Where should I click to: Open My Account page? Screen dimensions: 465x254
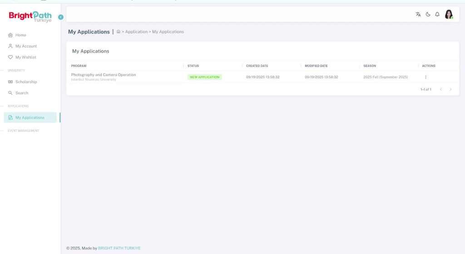point(26,46)
